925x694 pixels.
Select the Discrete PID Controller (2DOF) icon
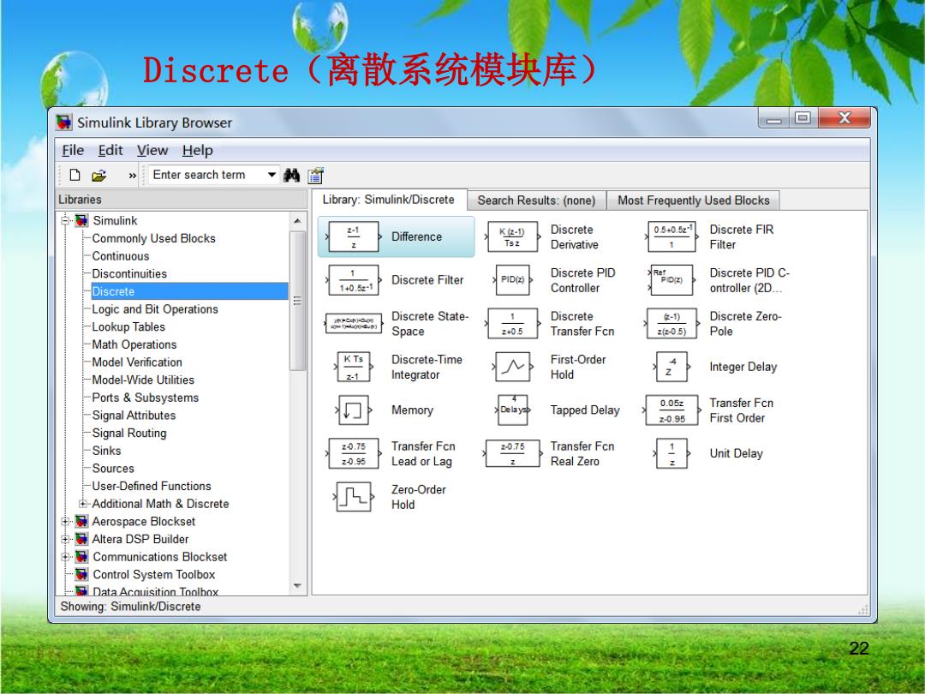coord(672,280)
